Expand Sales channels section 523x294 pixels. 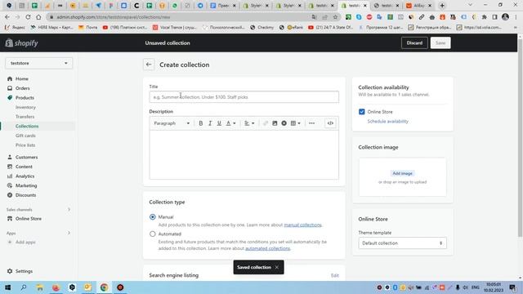(69, 210)
